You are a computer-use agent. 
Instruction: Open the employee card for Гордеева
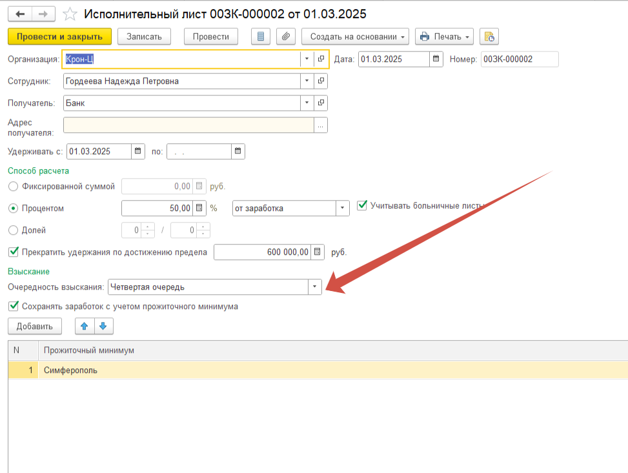click(321, 81)
